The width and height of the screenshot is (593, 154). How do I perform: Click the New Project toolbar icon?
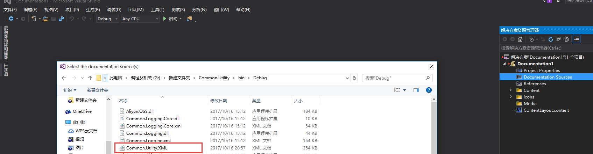tap(34, 19)
